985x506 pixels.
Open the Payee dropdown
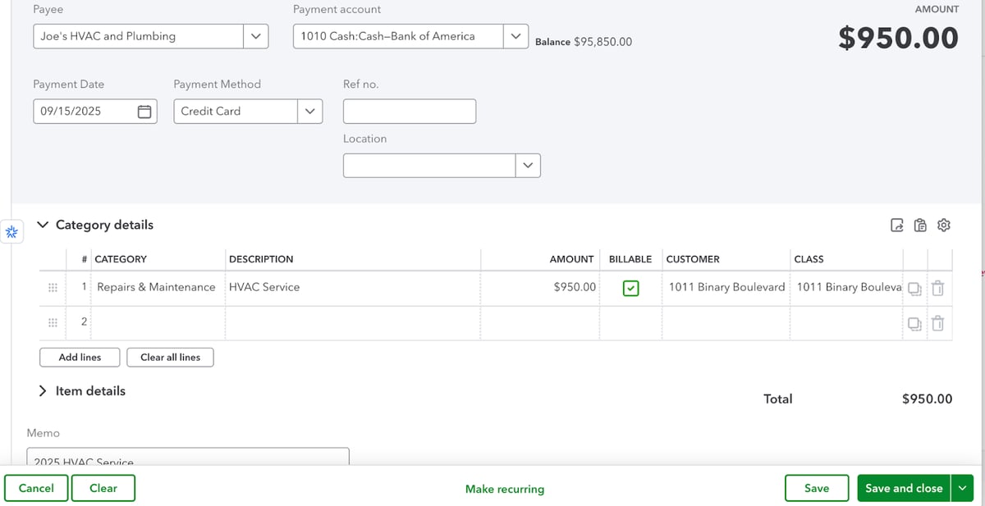pyautogui.click(x=255, y=36)
